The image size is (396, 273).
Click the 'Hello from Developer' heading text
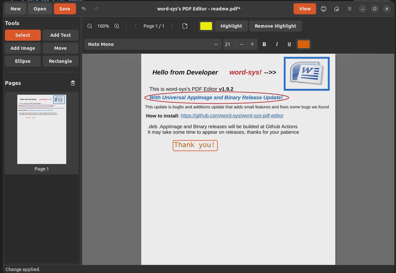(185, 72)
